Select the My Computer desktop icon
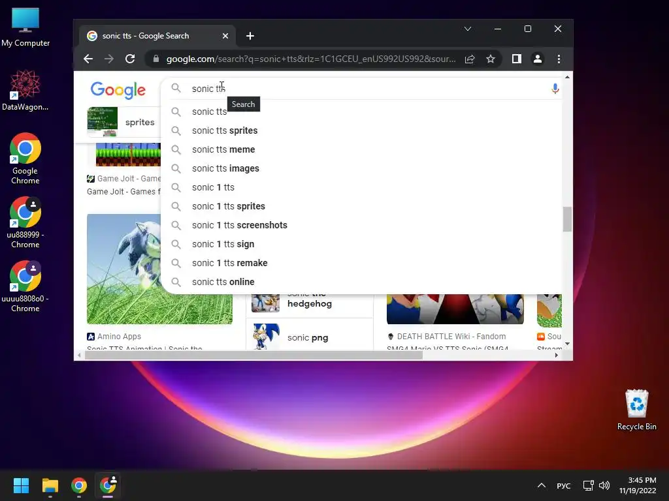Image resolution: width=669 pixels, height=501 pixels. point(25,27)
